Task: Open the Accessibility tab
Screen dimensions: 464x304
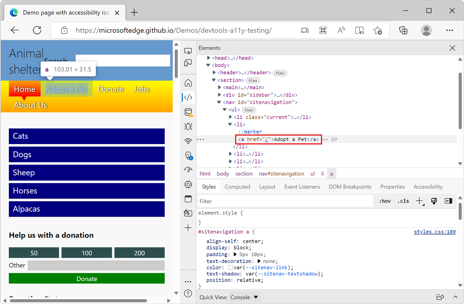Action: coord(428,187)
